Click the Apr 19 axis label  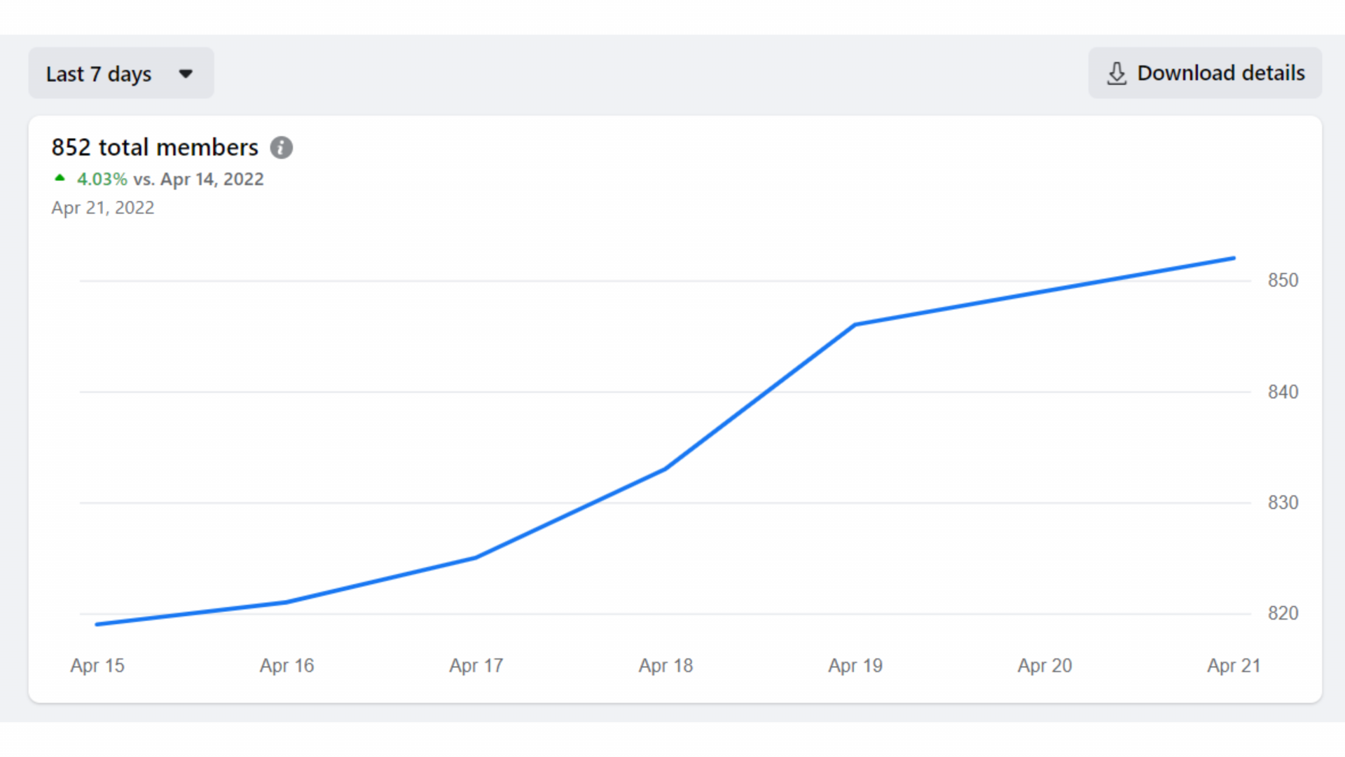pyautogui.click(x=855, y=665)
